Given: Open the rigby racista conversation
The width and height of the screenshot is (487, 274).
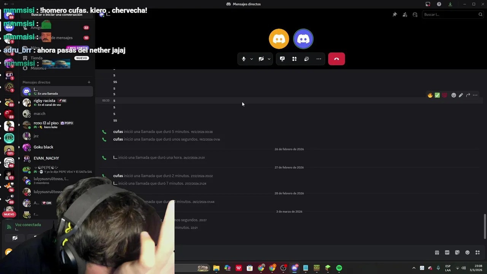Looking at the screenshot, I should pos(57,102).
